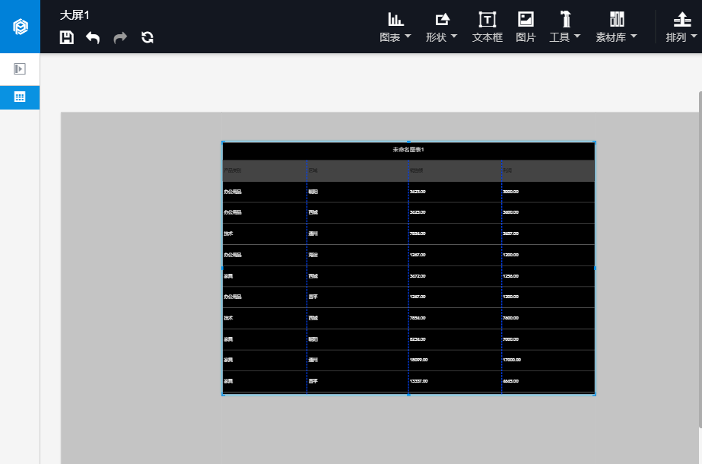This screenshot has height=464, width=702.
Task: Select the right-middle resize handle of table
Action: (595, 268)
